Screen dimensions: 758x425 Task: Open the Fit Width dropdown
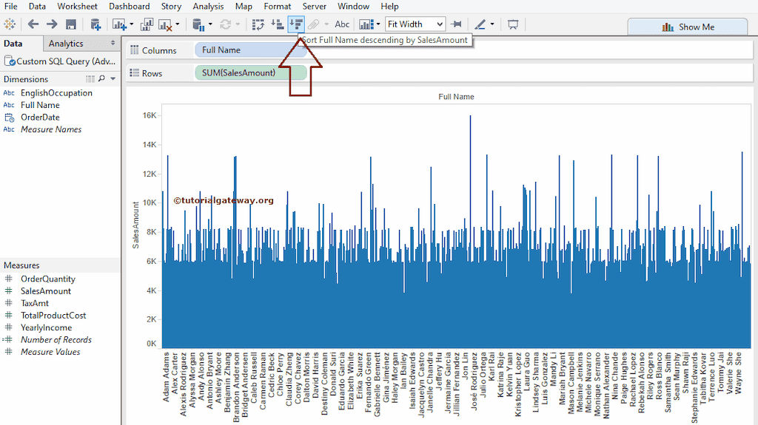pyautogui.click(x=415, y=24)
